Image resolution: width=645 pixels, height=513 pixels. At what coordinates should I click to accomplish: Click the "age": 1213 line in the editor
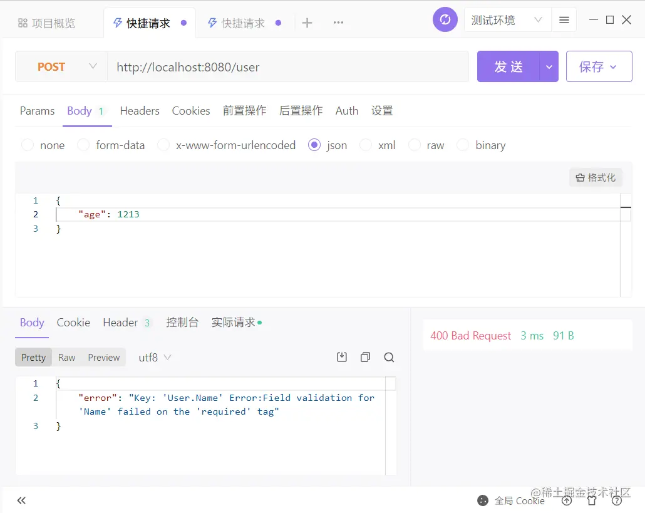tap(108, 214)
